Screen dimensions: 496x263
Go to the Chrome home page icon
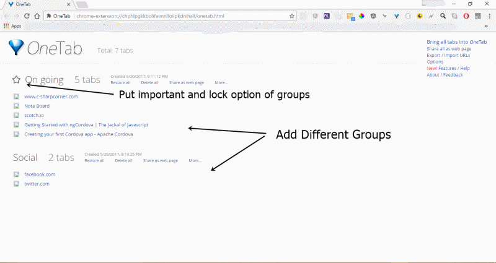(x=37, y=16)
